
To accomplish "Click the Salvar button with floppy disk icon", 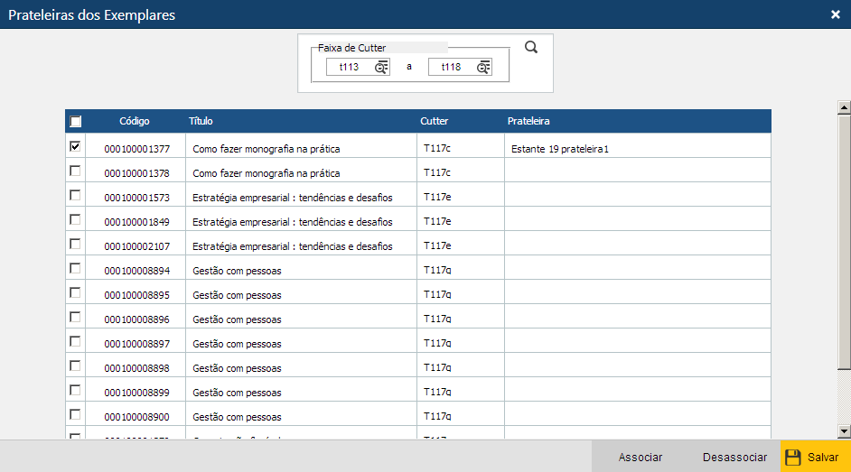I will click(813, 457).
